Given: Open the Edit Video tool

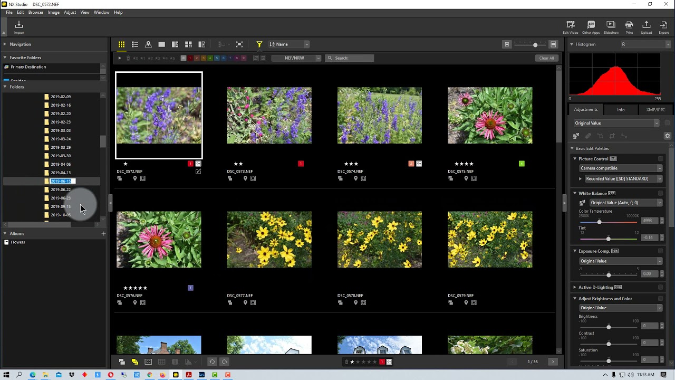Looking at the screenshot, I should click(571, 27).
